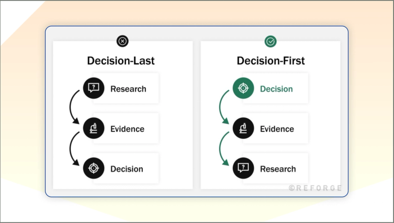
Task: Click the black X circle icon above Decision-Last
Action: click(x=122, y=41)
